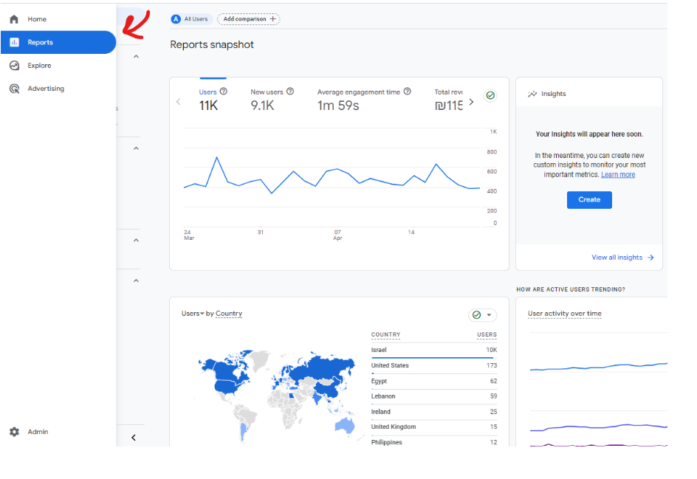Open the Country dimension dropdown

click(229, 313)
